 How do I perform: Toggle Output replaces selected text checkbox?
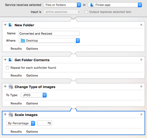86,12
